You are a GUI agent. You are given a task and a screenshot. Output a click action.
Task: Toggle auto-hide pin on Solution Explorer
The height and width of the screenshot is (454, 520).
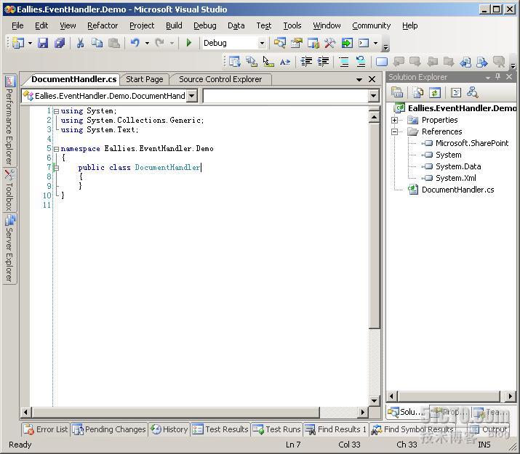[x=497, y=77]
